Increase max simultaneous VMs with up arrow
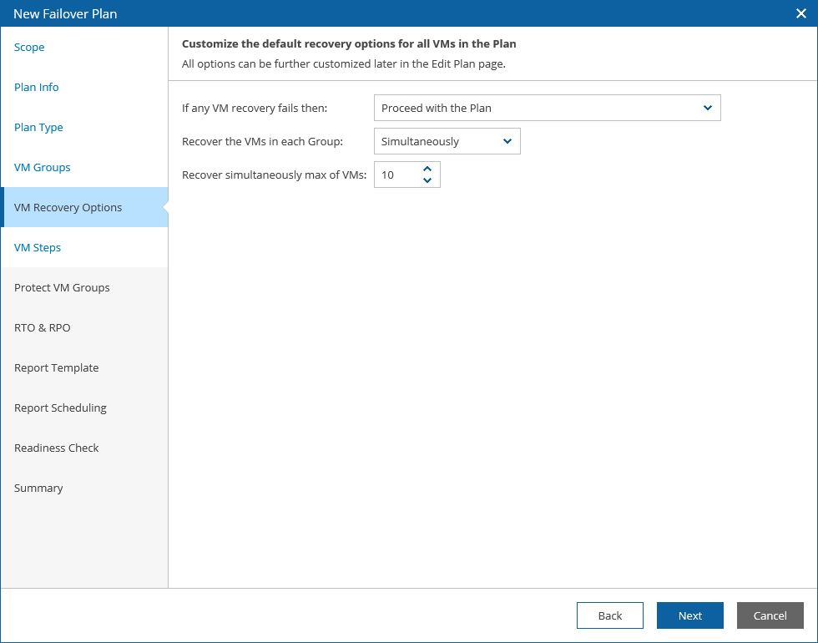 tap(427, 169)
